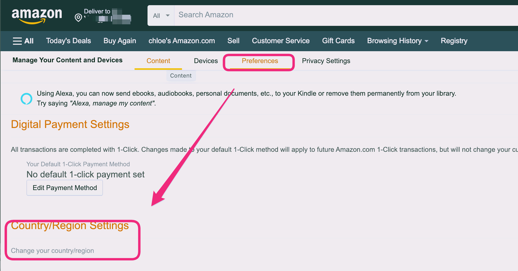Visit chloe's Amazon.com
The height and width of the screenshot is (271, 518).
(182, 41)
